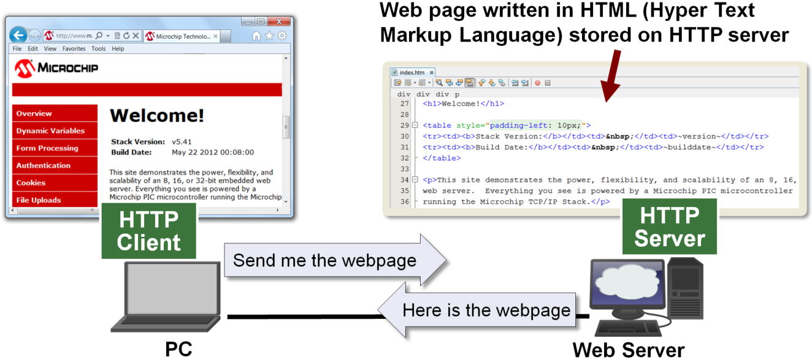Viewport: 812px width, 360px height.
Task: Open the Tools menu in Internet Explorer
Action: (99, 48)
